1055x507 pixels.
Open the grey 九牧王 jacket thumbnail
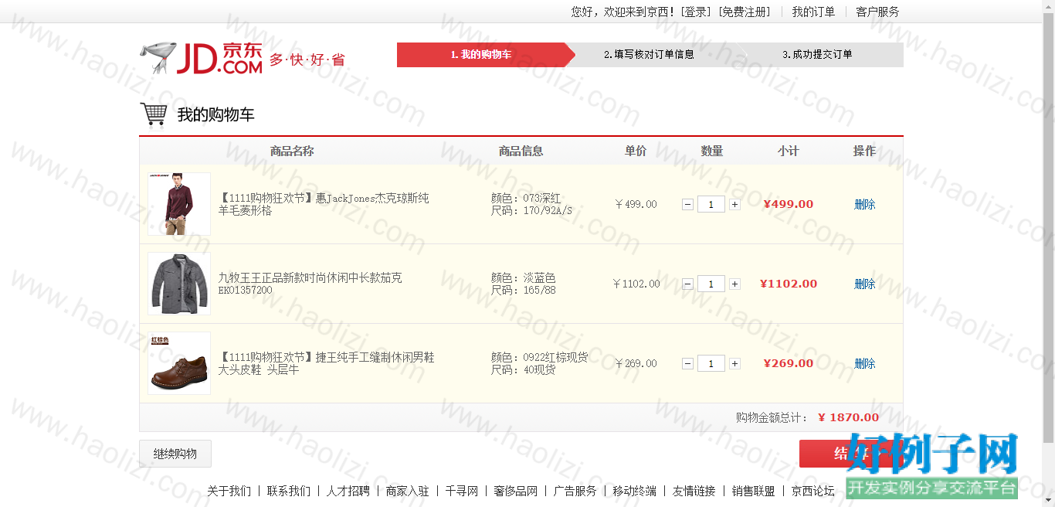click(x=179, y=284)
